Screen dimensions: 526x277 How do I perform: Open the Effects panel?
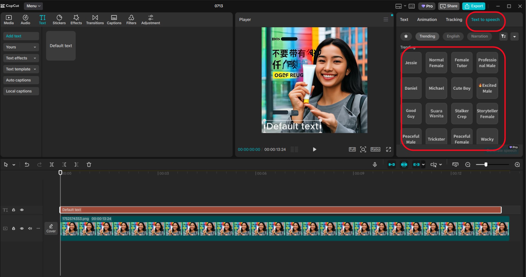pos(76,20)
